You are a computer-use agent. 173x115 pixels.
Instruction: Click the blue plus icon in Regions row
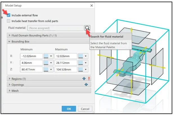84,79
